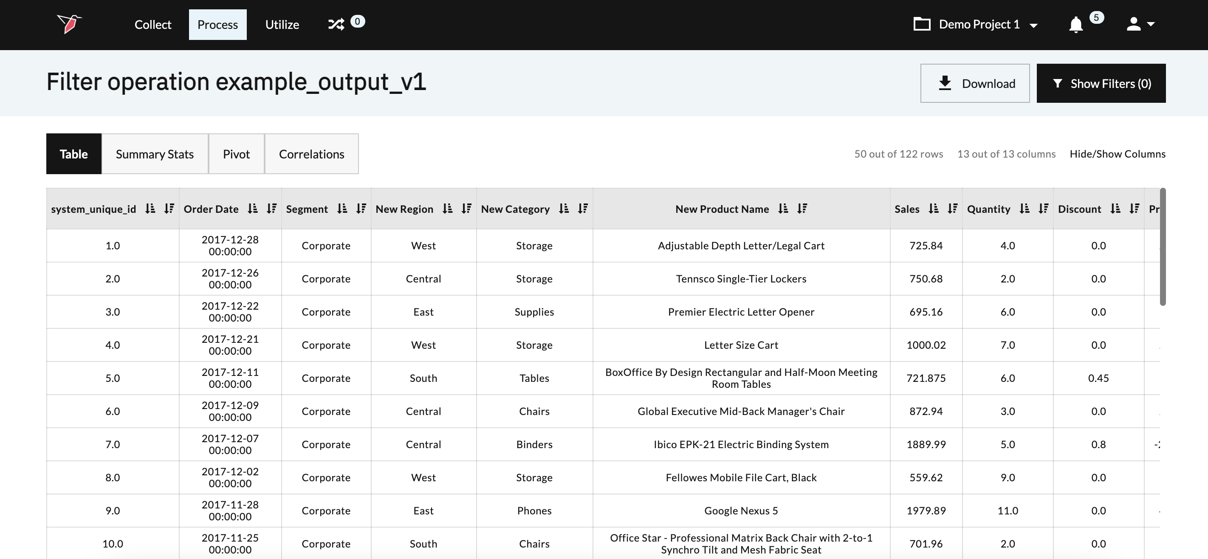Toggle Show Filters (0) panel
This screenshot has height=559, width=1208.
1101,84
